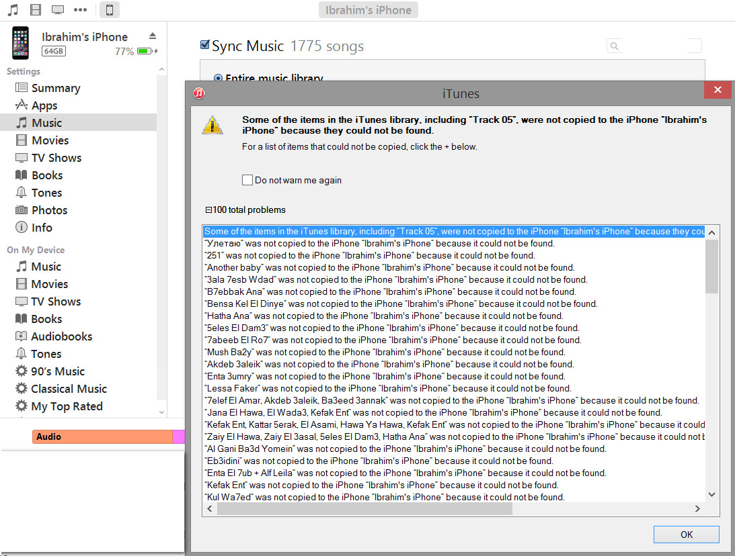Click the problems list scroll down arrow
The image size is (735, 556).
click(711, 494)
